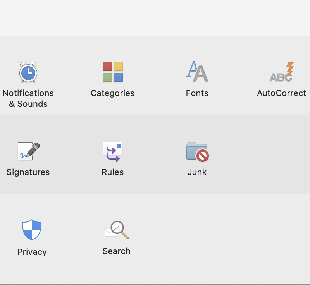The width and height of the screenshot is (310, 285).
Task: Click the red prohibition badge on Junk
Action: (x=203, y=156)
